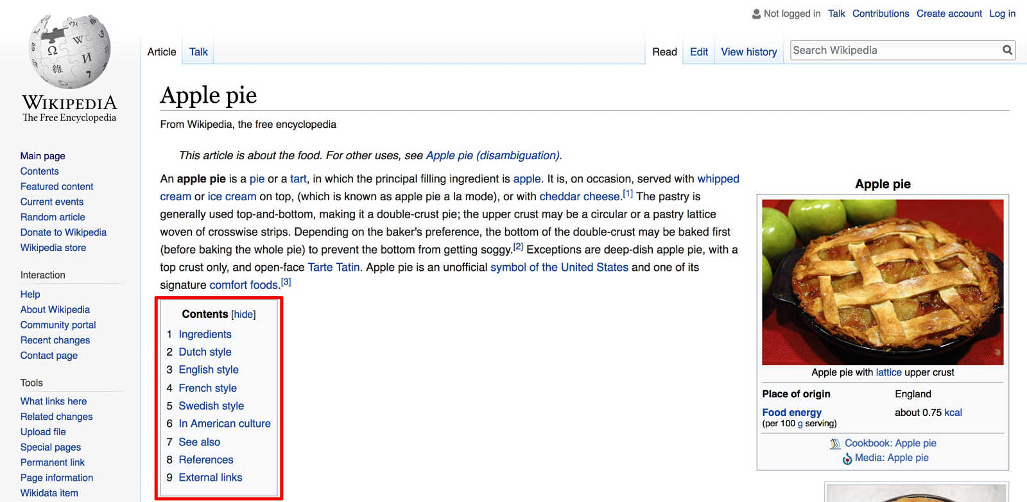Open Wikidata item link
1027x502 pixels.
click(49, 493)
